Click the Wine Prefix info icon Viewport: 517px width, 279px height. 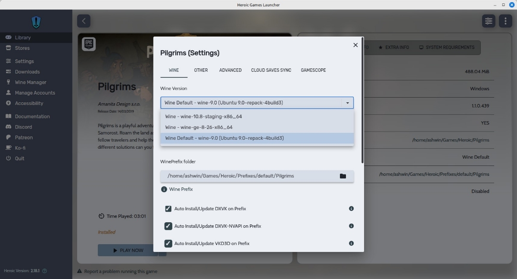tap(164, 189)
